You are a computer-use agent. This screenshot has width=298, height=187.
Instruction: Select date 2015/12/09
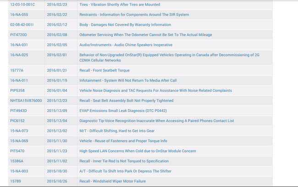tap(57, 111)
